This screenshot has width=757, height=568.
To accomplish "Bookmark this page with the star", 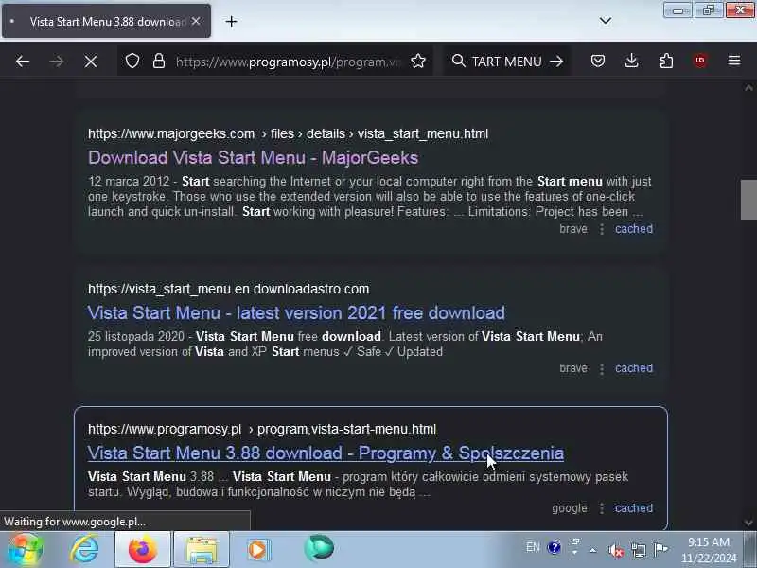I will [x=418, y=61].
